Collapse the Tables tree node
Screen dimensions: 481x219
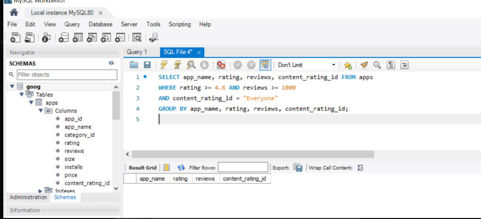22,95
